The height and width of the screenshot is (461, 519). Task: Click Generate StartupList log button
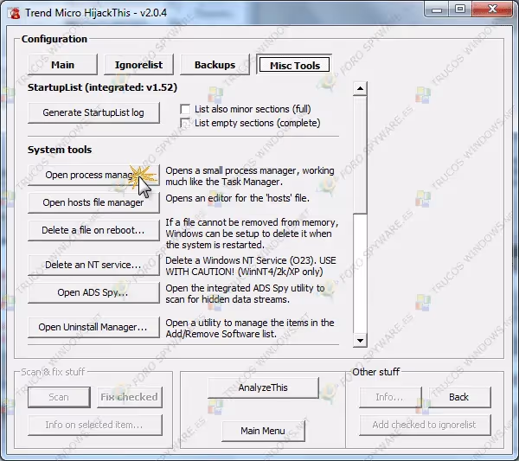93,112
